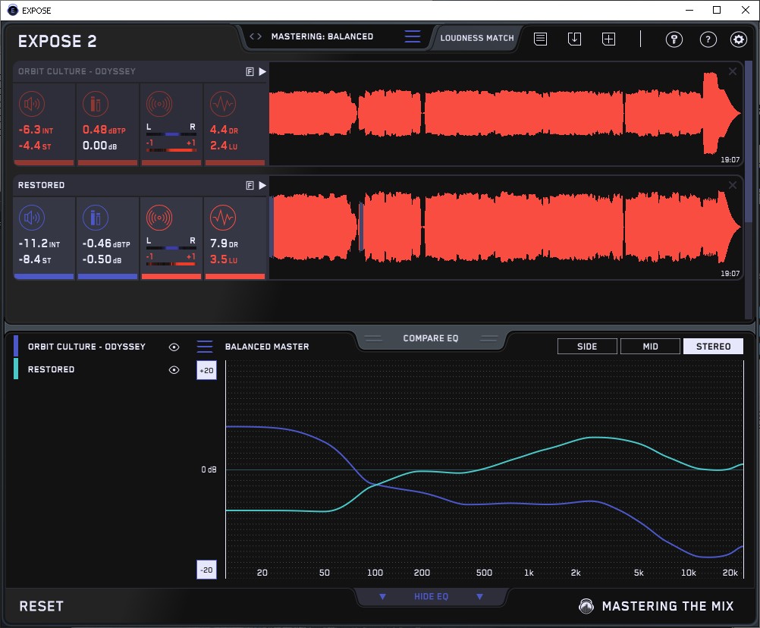Click loudness speaker icon on Orbit Culture track

click(x=32, y=104)
